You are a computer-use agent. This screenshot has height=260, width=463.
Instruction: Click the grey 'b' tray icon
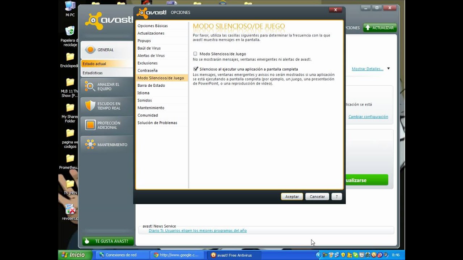click(361, 255)
